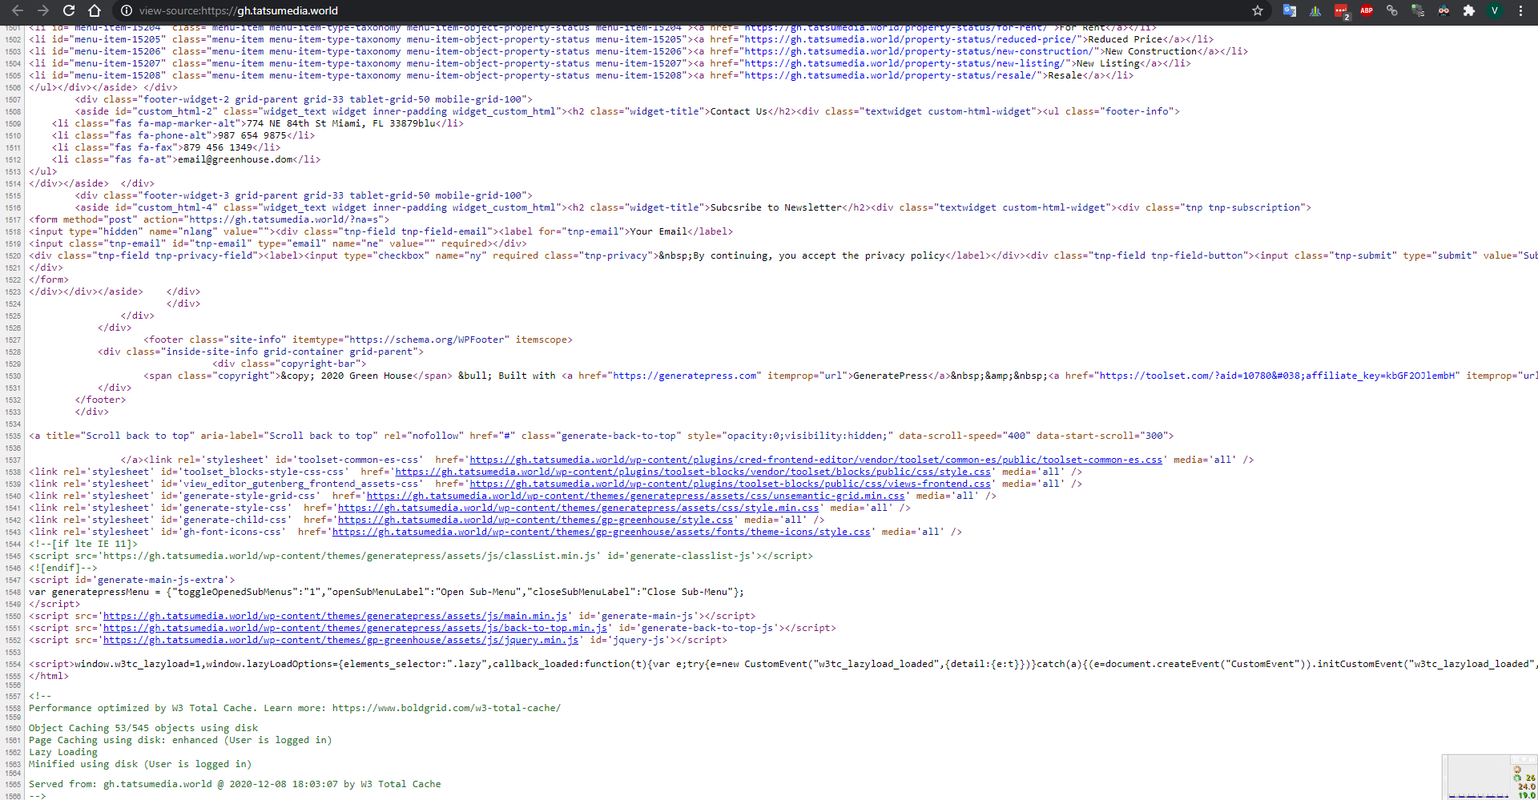This screenshot has height=800, width=1538.
Task: Open the red extension showing badge 2
Action: [1340, 11]
